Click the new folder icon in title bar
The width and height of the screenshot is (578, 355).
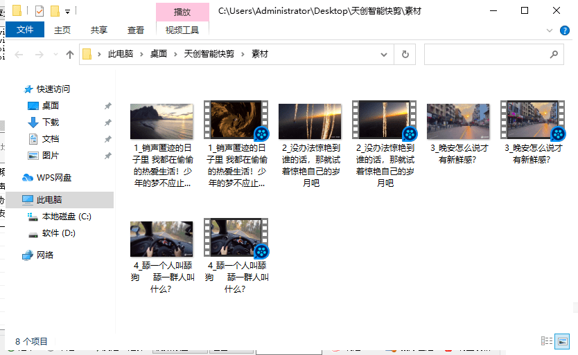point(55,11)
